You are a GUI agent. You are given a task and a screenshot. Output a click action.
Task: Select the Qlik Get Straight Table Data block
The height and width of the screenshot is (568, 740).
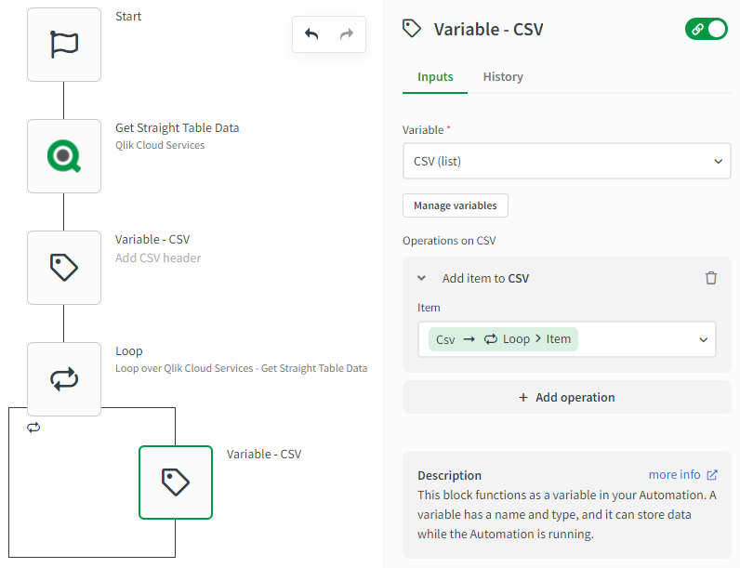click(64, 156)
